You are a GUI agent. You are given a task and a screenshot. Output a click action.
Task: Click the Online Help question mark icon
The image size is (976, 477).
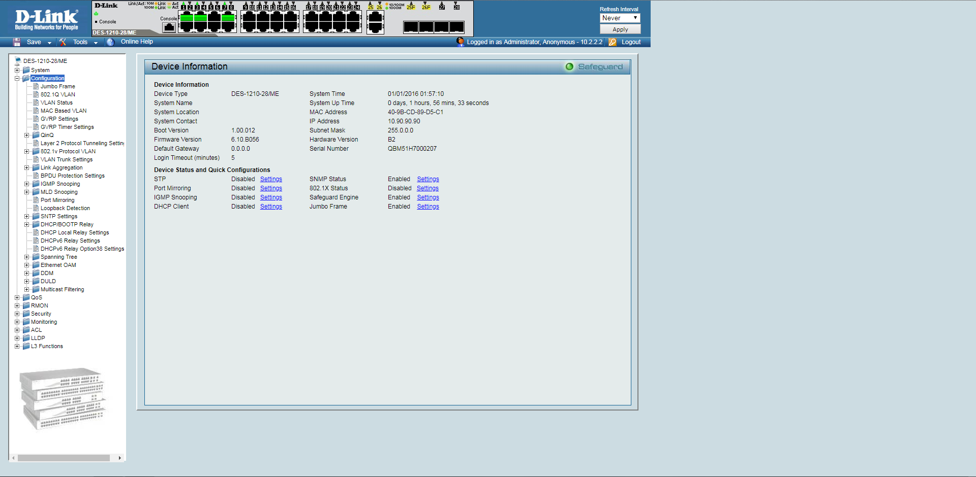[x=110, y=42]
